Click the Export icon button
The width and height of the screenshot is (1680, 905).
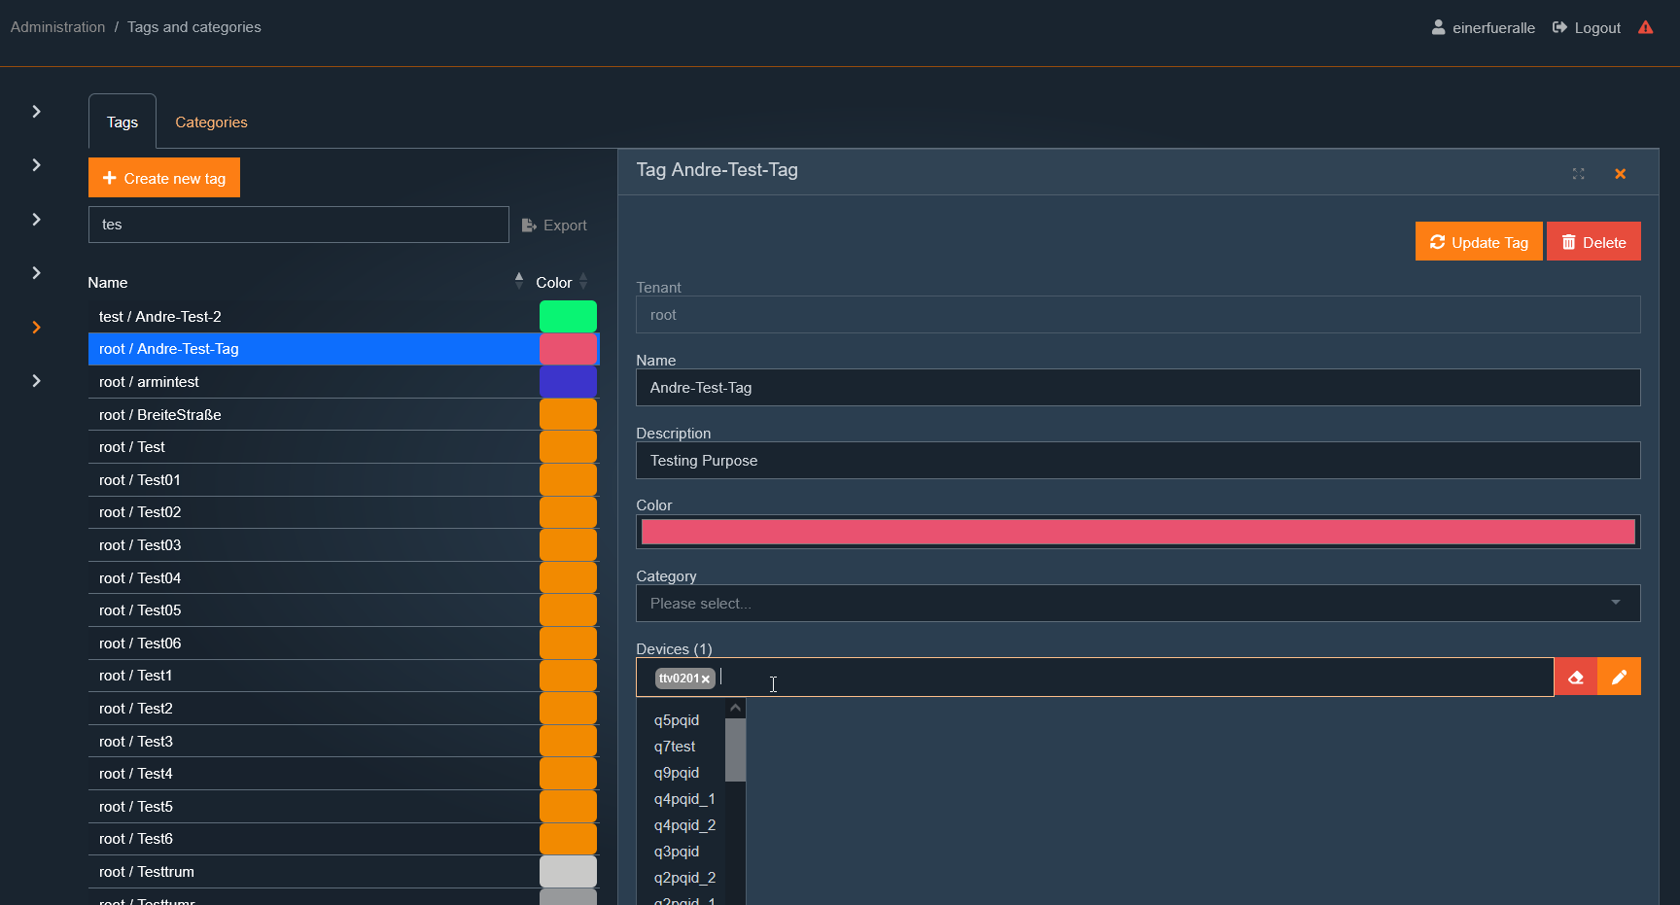pyautogui.click(x=554, y=226)
